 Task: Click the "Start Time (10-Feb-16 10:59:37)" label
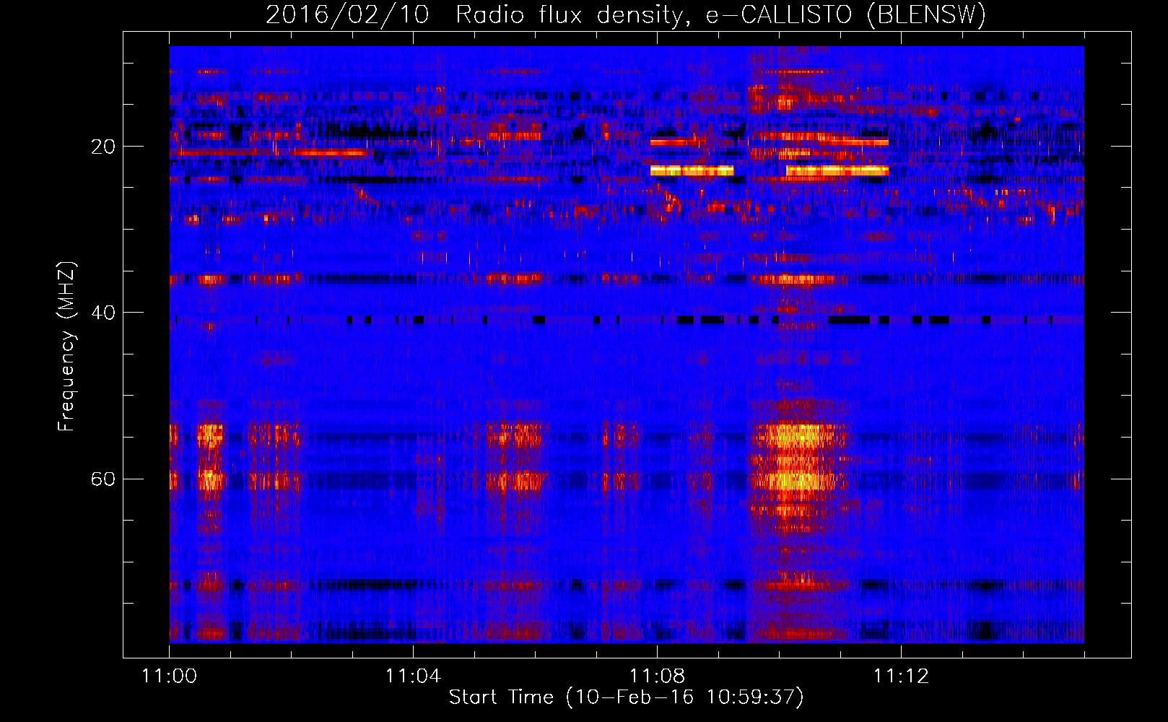[x=626, y=697]
